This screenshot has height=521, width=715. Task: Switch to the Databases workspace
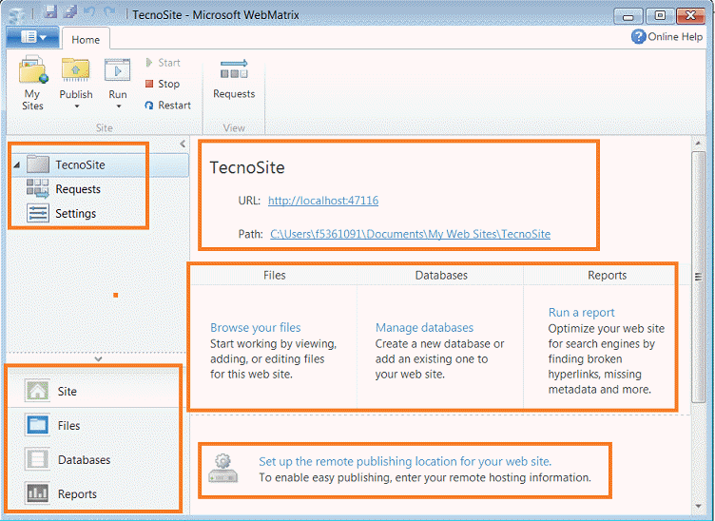click(x=93, y=459)
